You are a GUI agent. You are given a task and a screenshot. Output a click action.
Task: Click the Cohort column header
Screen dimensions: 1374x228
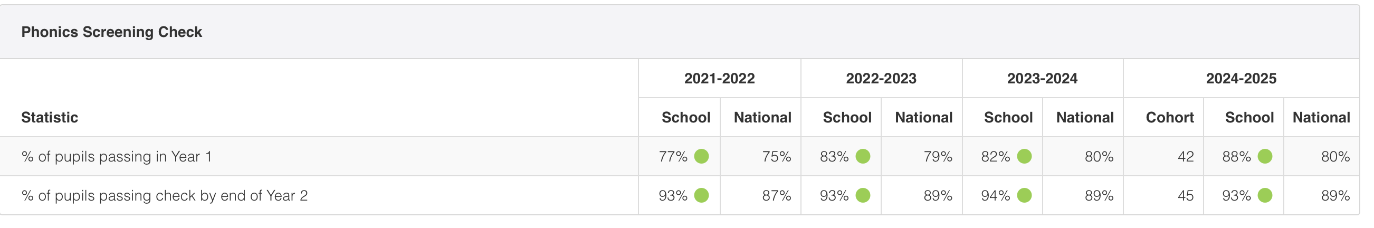click(x=1169, y=118)
